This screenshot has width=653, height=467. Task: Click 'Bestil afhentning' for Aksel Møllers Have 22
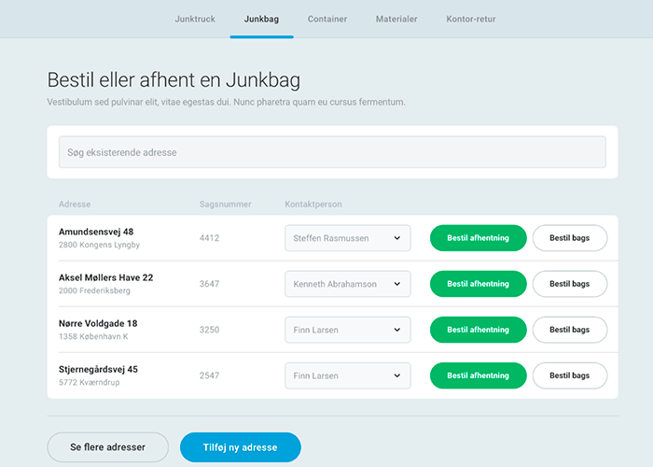coord(478,284)
